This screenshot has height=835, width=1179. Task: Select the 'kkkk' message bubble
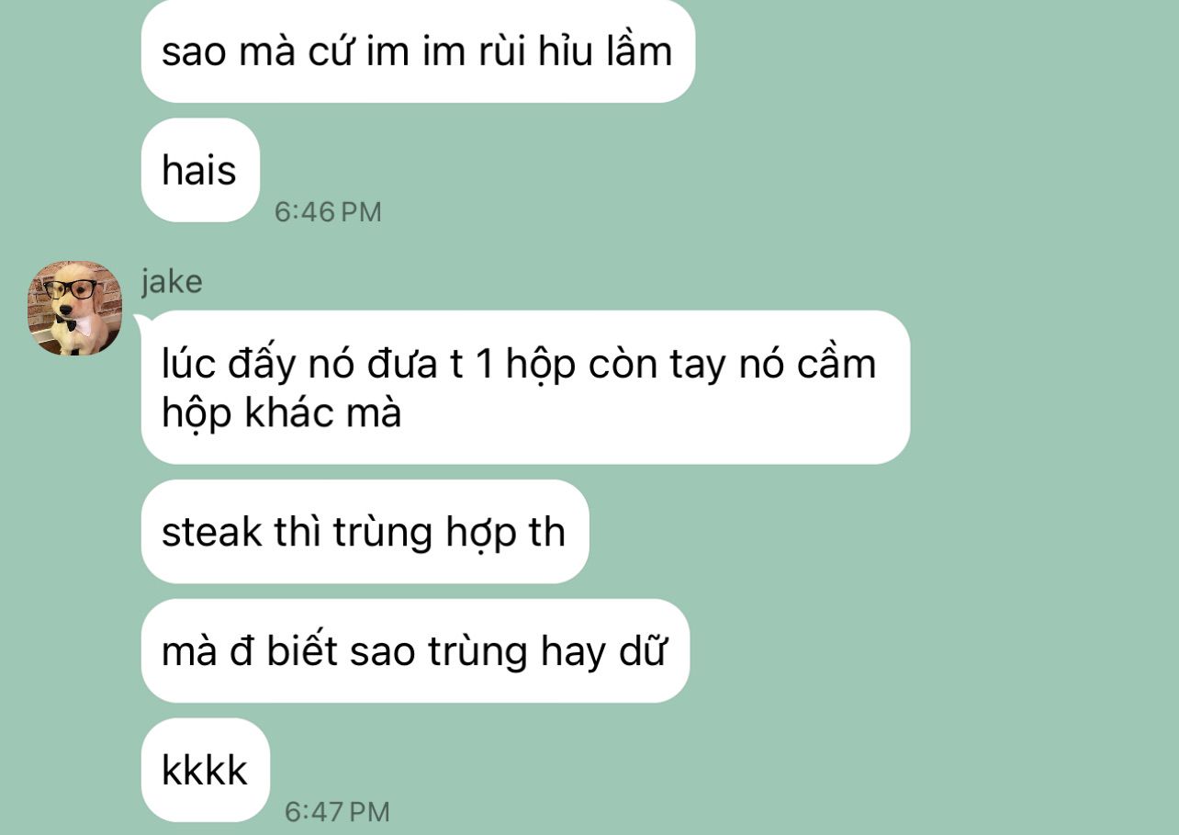206,770
